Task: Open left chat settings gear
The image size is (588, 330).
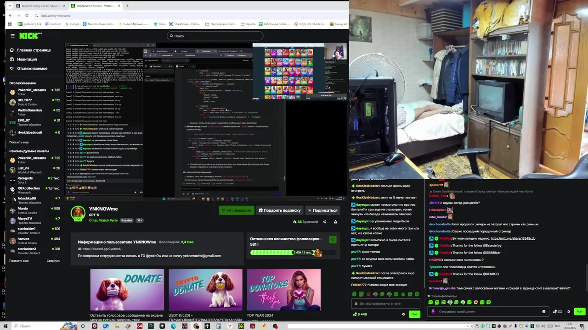Action: click(403, 314)
